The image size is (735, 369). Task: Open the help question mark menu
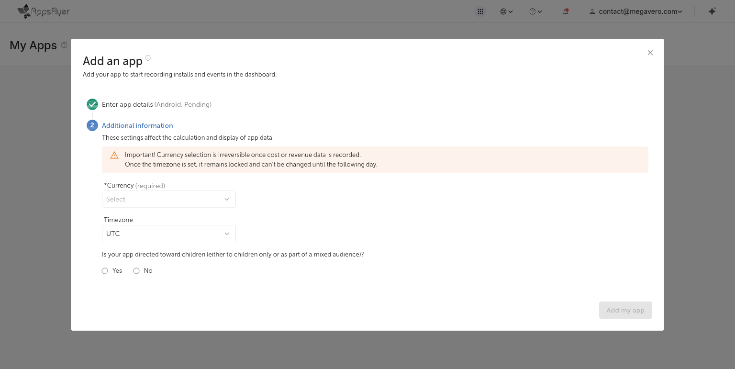pyautogui.click(x=535, y=11)
